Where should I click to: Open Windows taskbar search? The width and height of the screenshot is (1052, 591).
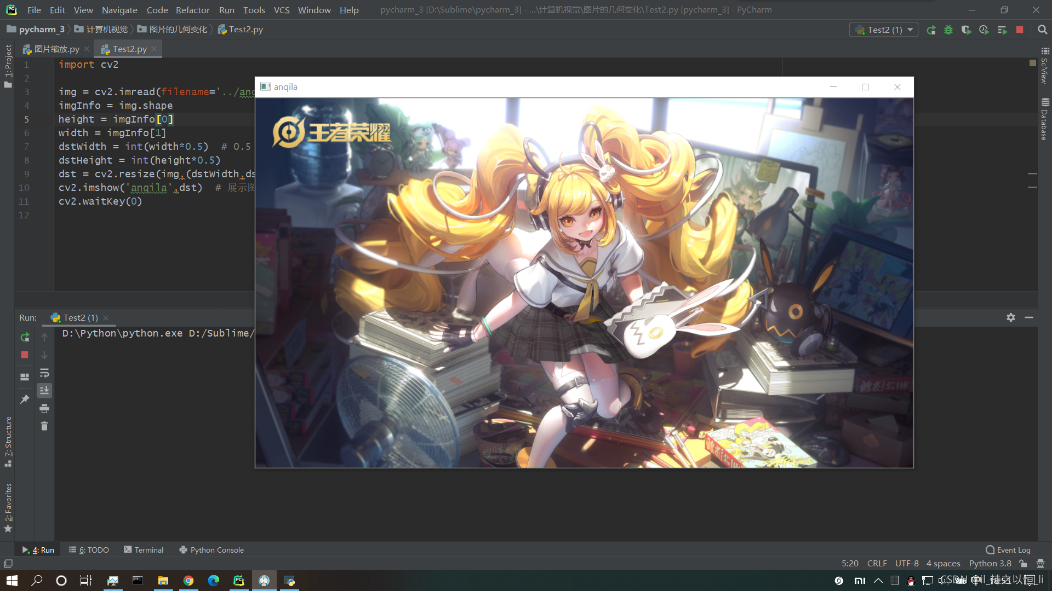(x=37, y=581)
